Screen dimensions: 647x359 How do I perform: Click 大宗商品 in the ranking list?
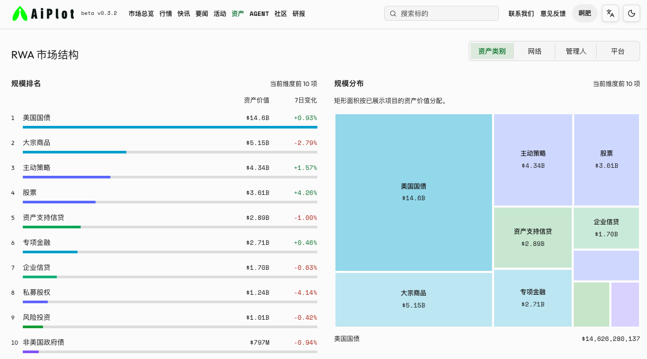[37, 143]
